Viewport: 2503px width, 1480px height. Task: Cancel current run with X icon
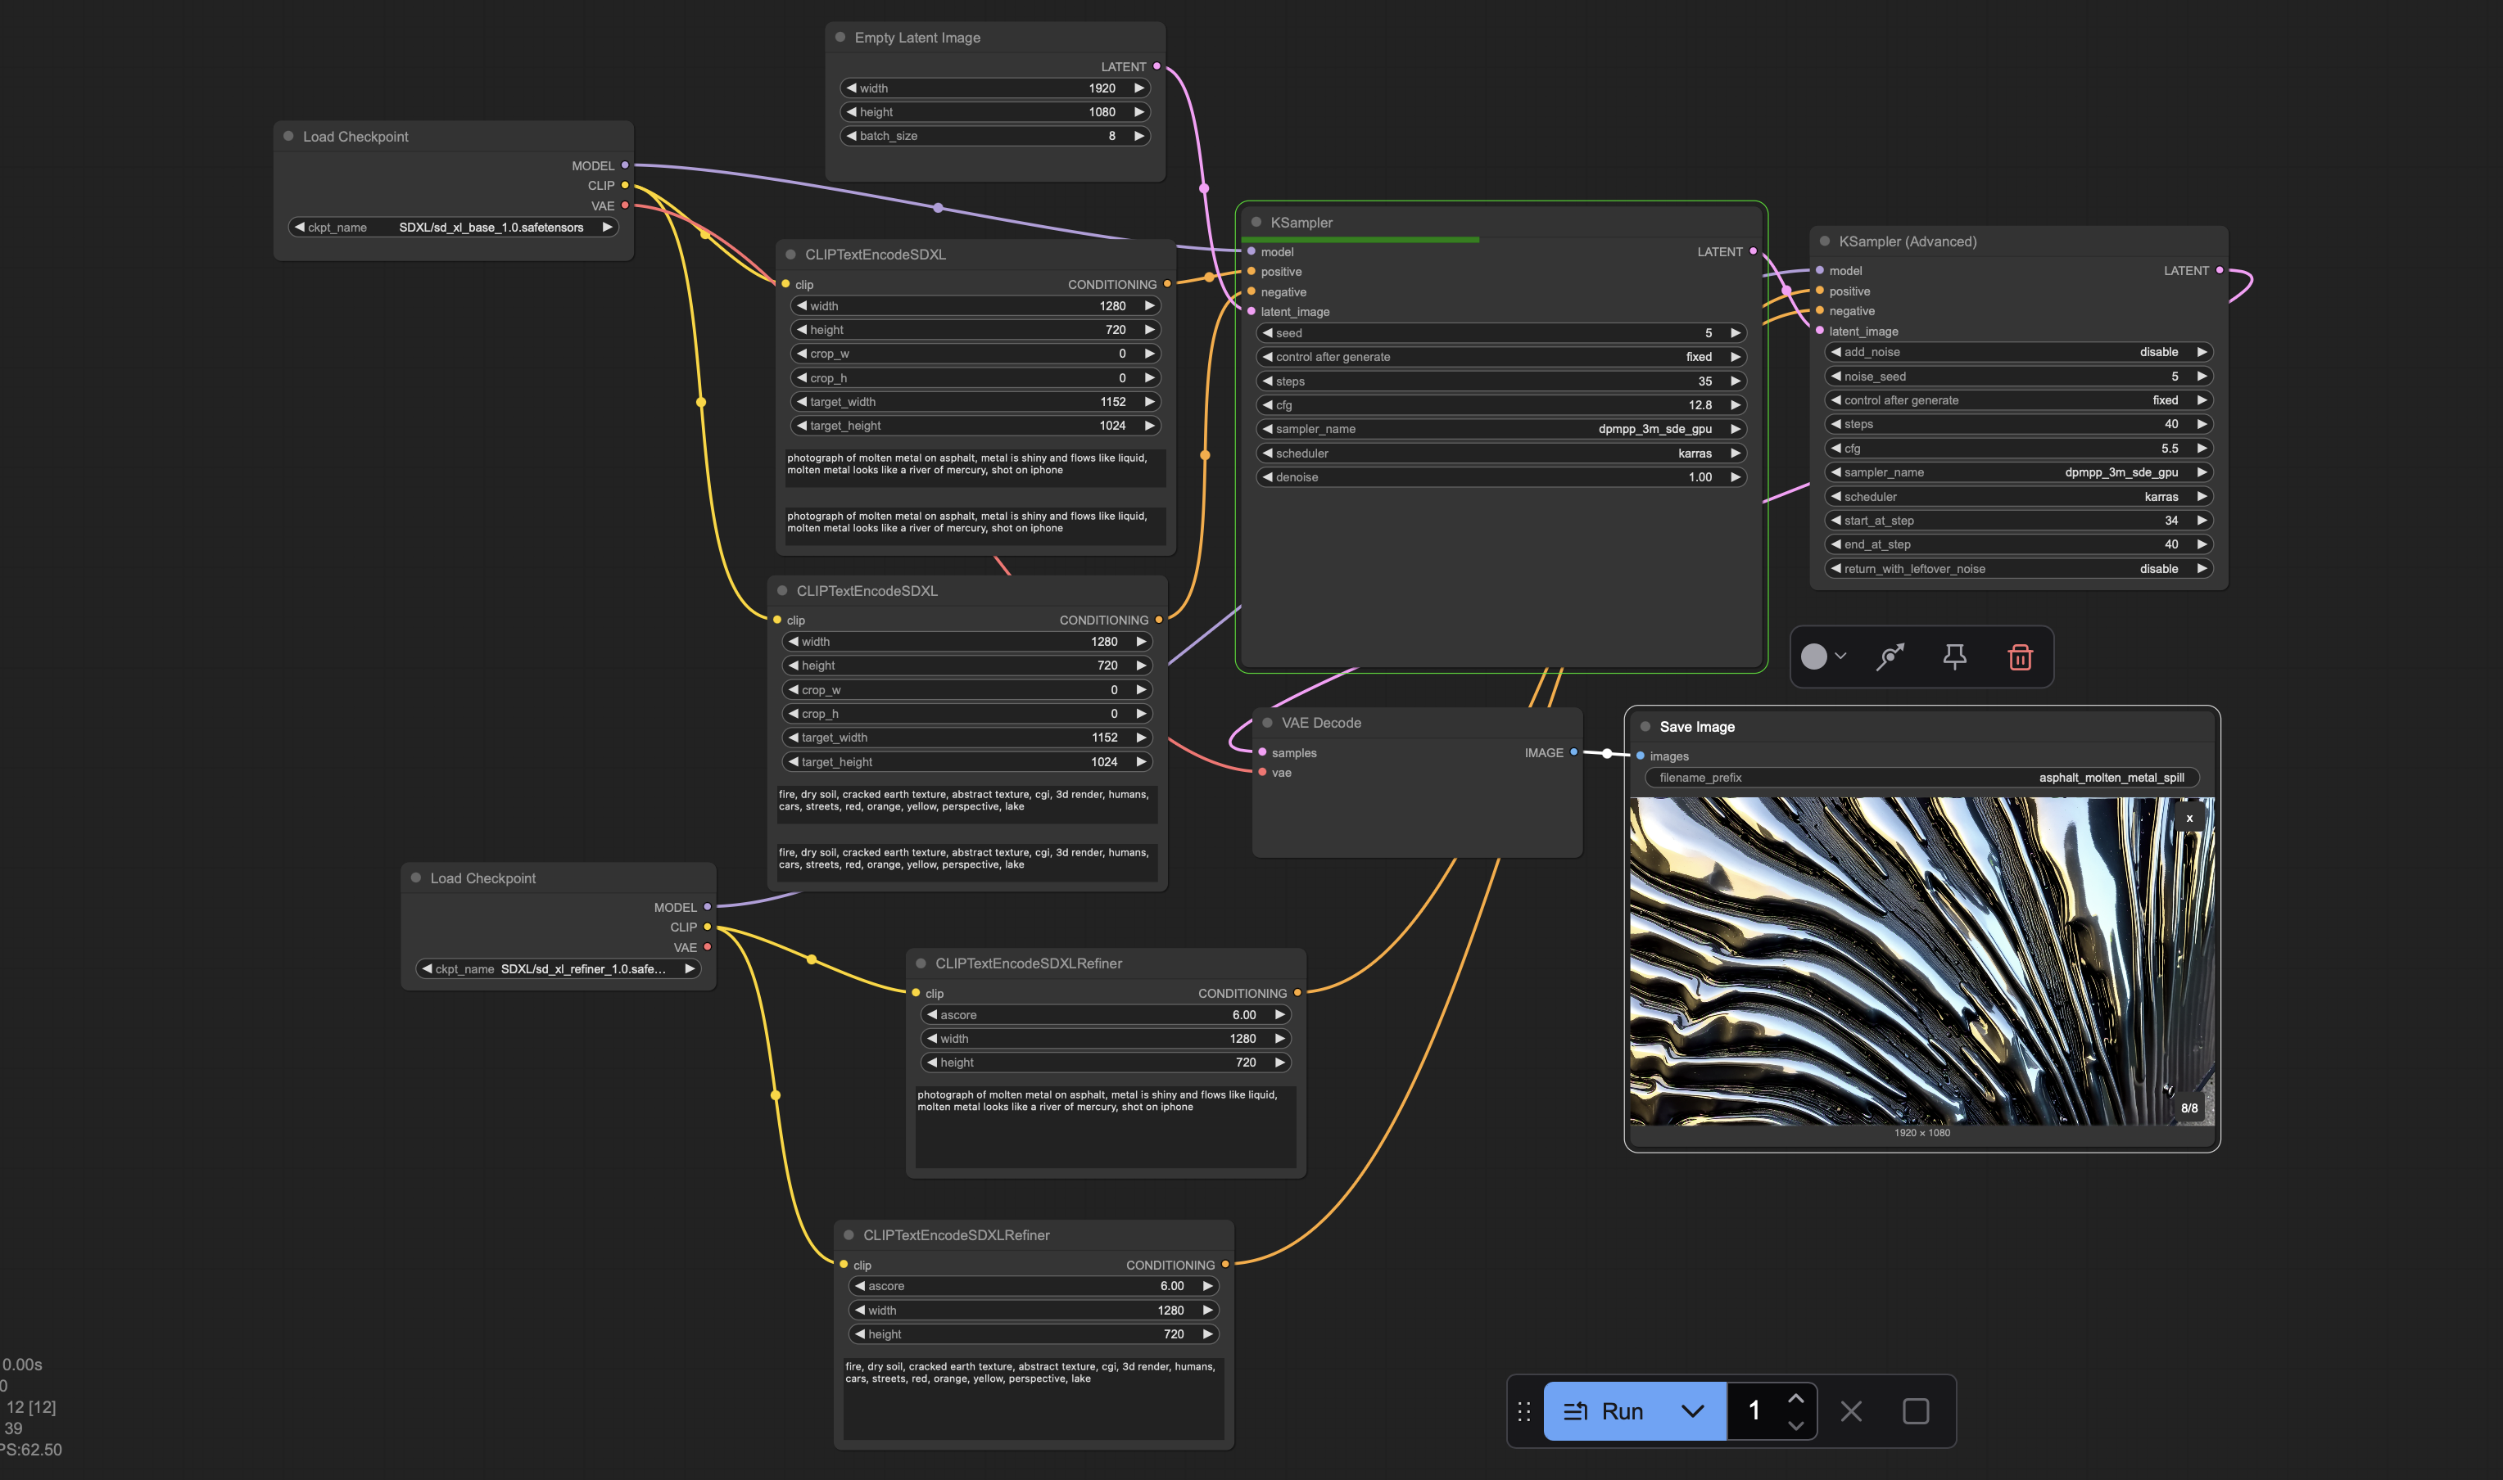click(x=1850, y=1411)
